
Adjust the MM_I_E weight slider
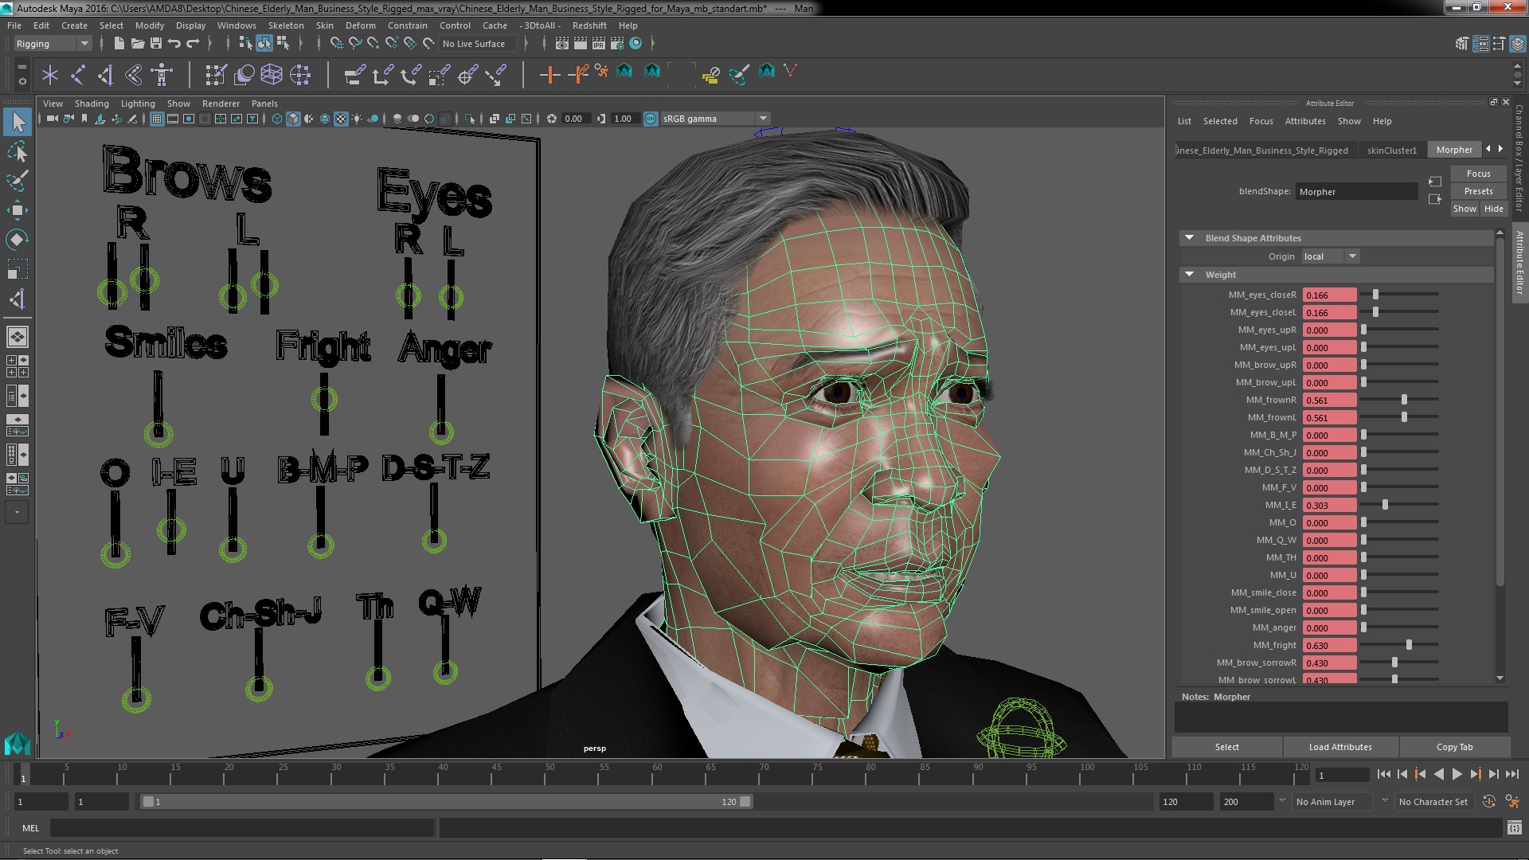[x=1400, y=505]
